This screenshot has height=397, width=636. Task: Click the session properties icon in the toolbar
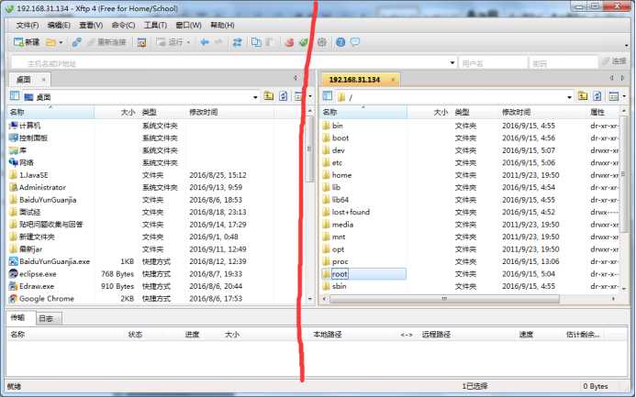click(141, 42)
